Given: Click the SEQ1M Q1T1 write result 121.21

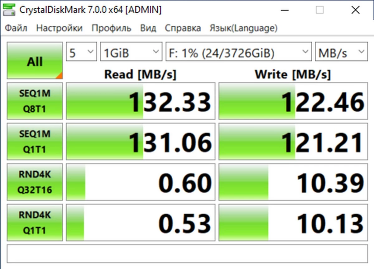Looking at the screenshot, I should (x=293, y=142).
